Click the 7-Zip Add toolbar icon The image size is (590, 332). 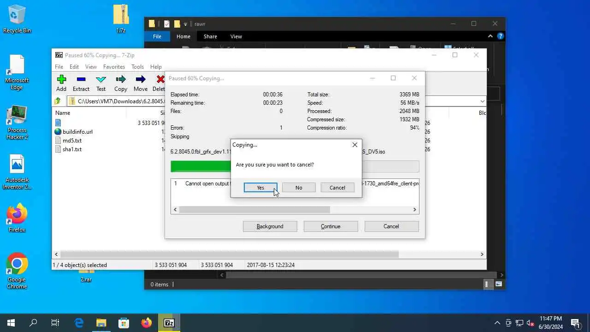pyautogui.click(x=61, y=83)
